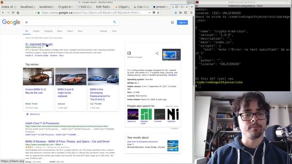Image resolution: width=292 pixels, height=164 pixels.
Task: Open the Docs sitelink under i3wm
Action: click(x=61, y=56)
